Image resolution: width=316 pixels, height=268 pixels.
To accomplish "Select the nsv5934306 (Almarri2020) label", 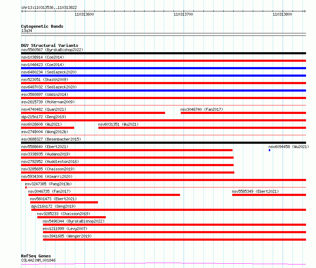I will (x=47, y=176).
